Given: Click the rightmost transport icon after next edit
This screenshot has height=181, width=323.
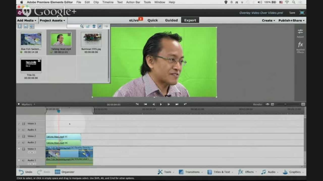Looking at the screenshot, I should (185, 104).
